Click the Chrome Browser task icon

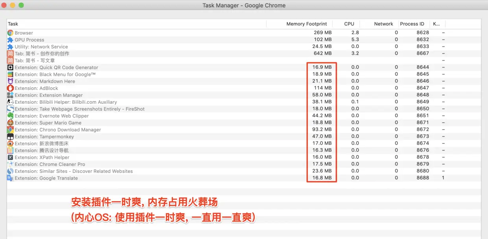[10, 33]
